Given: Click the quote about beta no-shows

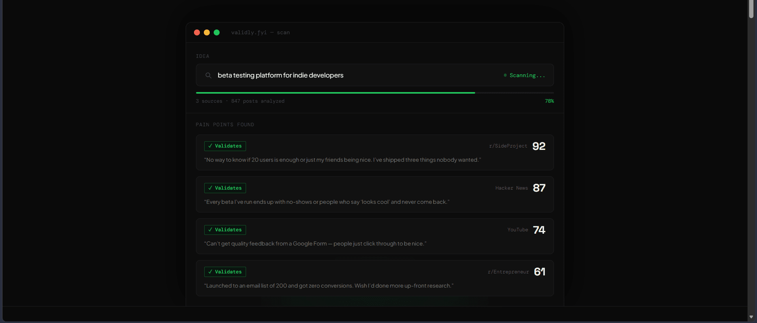Looking at the screenshot, I should click(327, 202).
